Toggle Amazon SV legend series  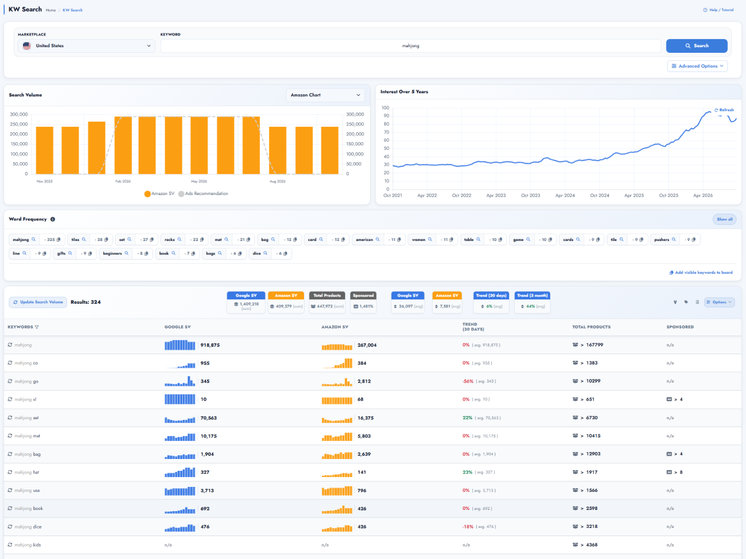[x=159, y=194]
